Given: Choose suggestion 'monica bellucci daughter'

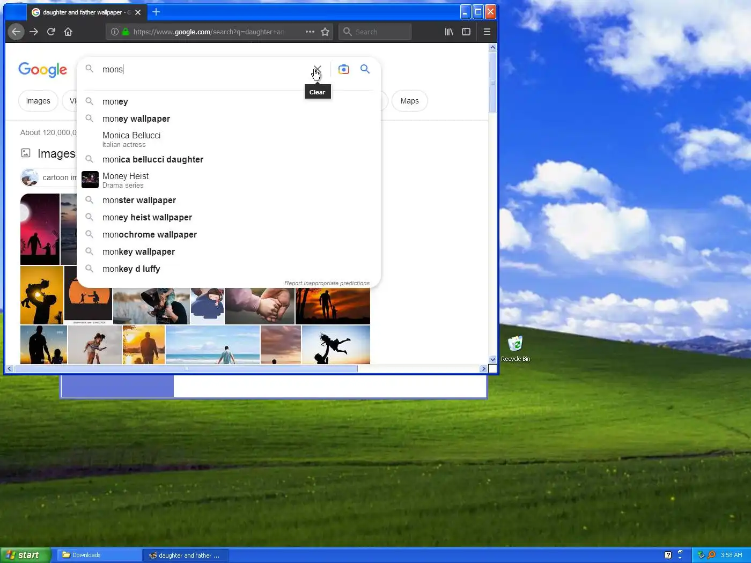Looking at the screenshot, I should 229,159.
